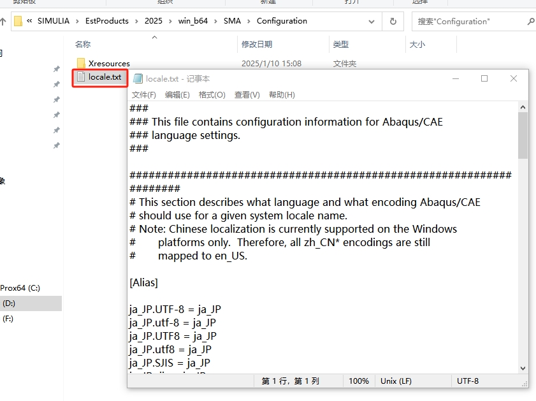Sort files by the 修改日期 column header
This screenshot has height=401, width=536.
(x=257, y=45)
